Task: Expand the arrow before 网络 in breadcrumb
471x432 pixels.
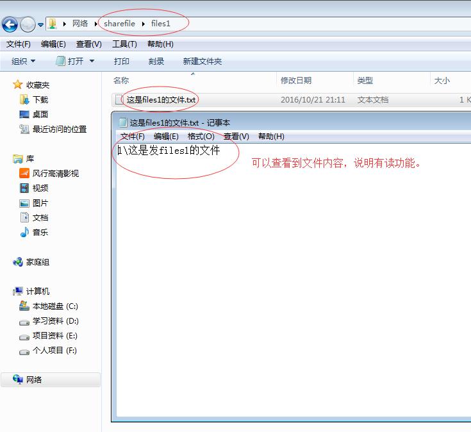Action: (x=64, y=24)
